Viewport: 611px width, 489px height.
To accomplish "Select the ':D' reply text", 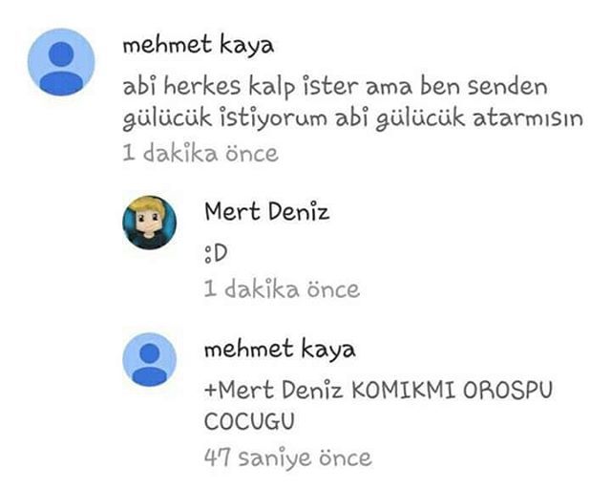I will click(x=216, y=253).
